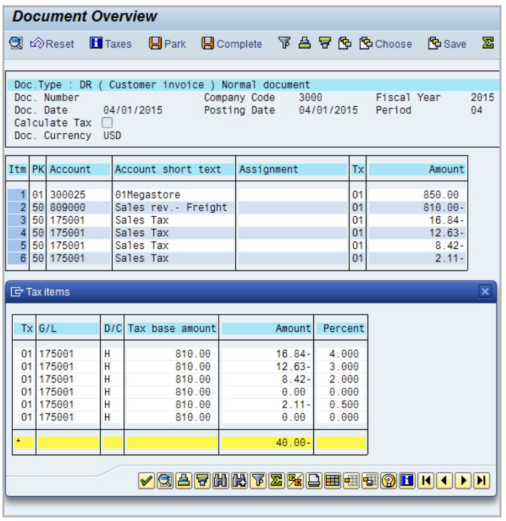Click the Print icon in Tax items toolbar

pyautogui.click(x=183, y=481)
